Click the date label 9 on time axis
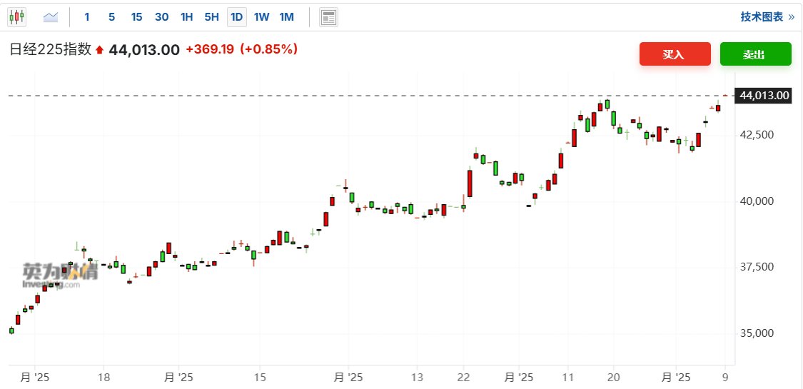This screenshot has width=803, height=389. tap(724, 378)
